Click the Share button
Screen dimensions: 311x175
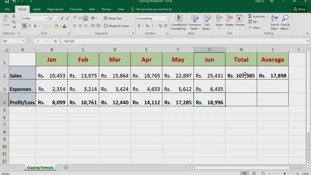coord(299,9)
